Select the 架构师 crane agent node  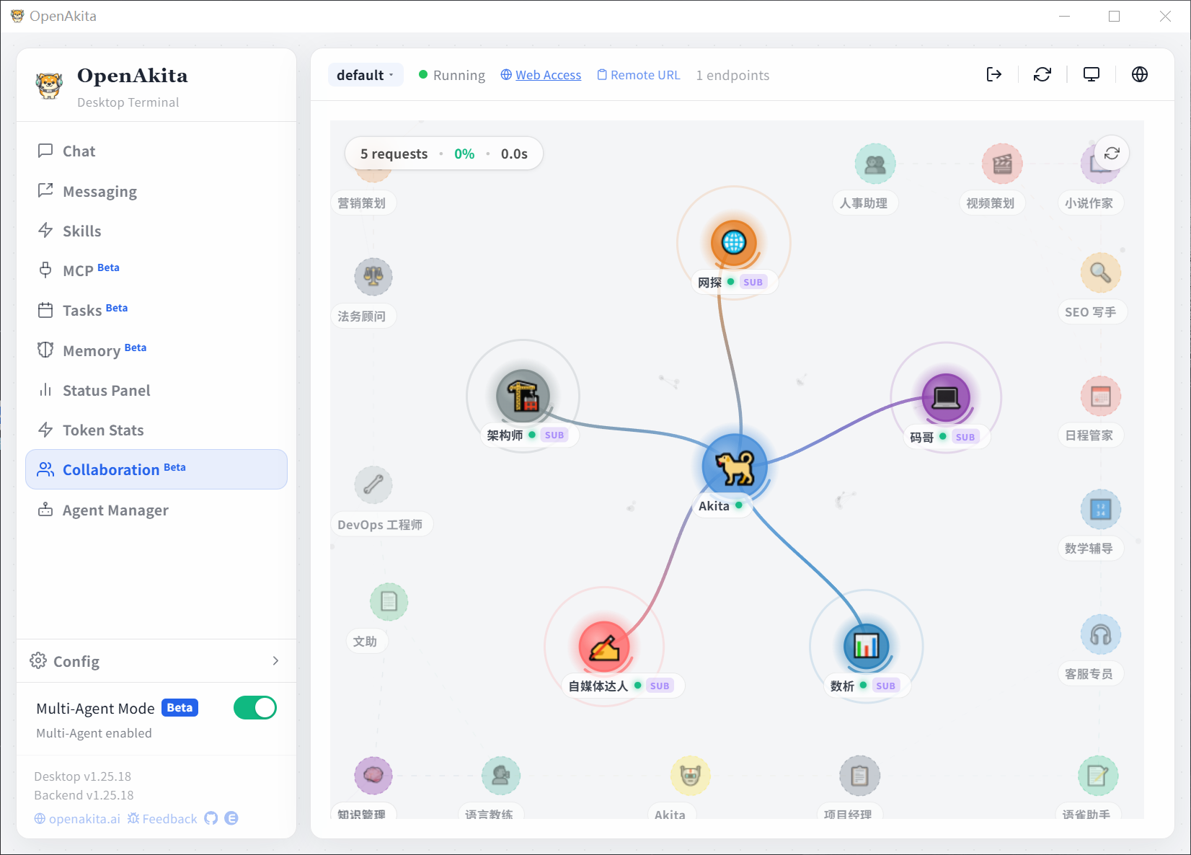click(x=523, y=396)
